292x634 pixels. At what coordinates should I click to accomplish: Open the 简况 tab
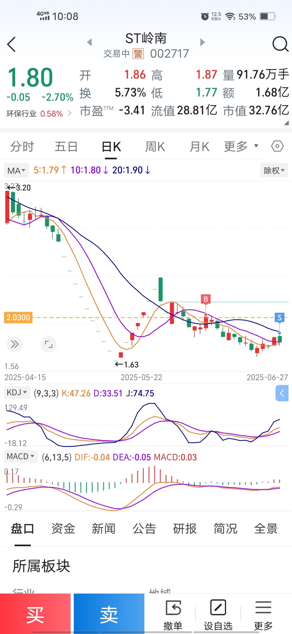coord(225,529)
